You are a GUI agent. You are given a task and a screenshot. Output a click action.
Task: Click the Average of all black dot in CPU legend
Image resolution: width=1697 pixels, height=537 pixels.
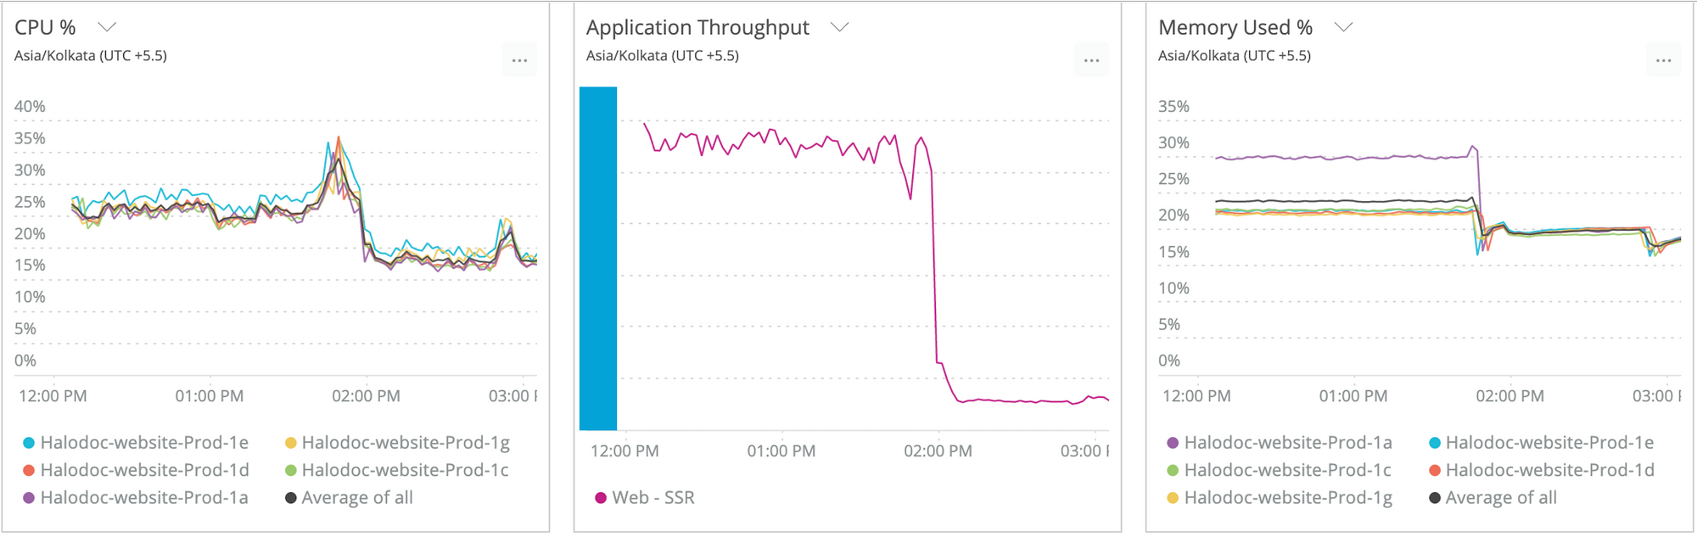click(290, 498)
